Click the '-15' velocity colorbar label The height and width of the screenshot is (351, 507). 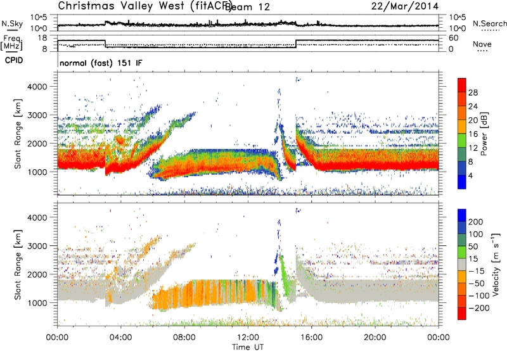coord(477,271)
